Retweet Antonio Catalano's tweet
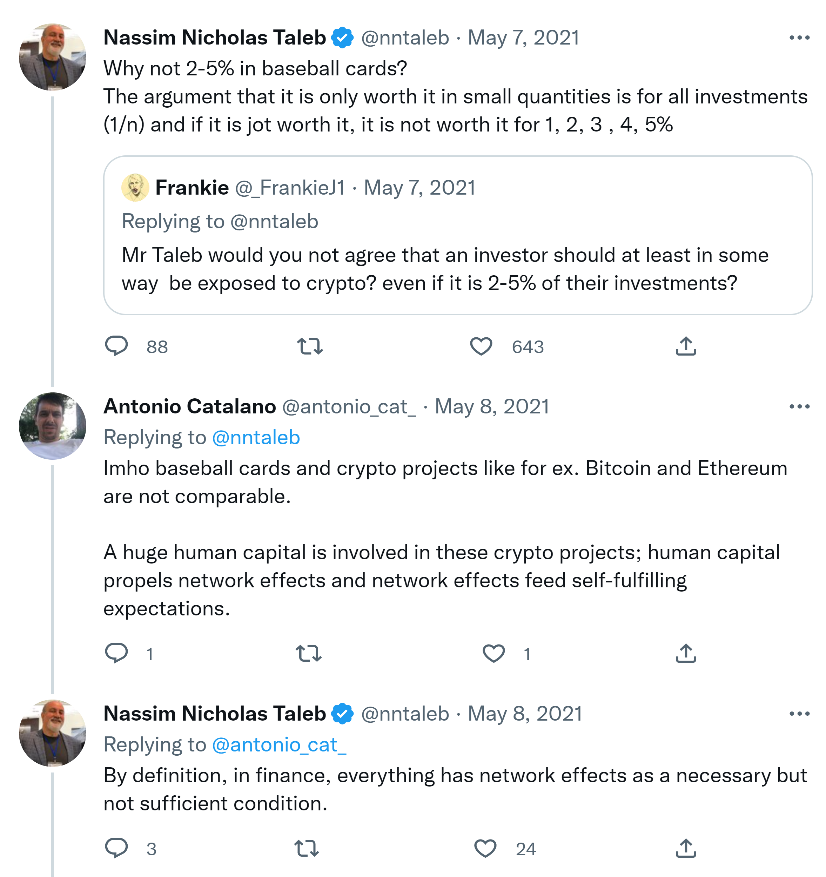Image resolution: width=826 pixels, height=877 pixels. click(x=308, y=653)
